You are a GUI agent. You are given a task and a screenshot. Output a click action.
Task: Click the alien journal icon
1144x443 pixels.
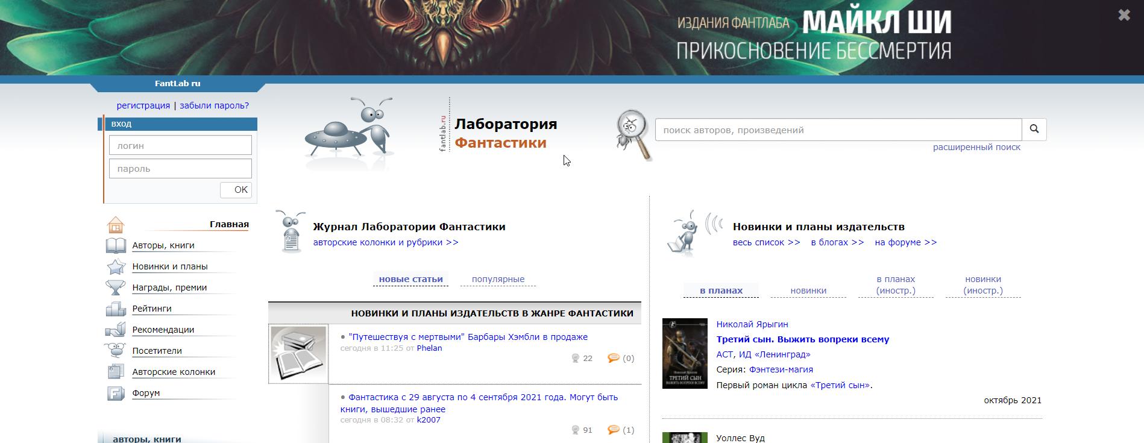coord(291,231)
